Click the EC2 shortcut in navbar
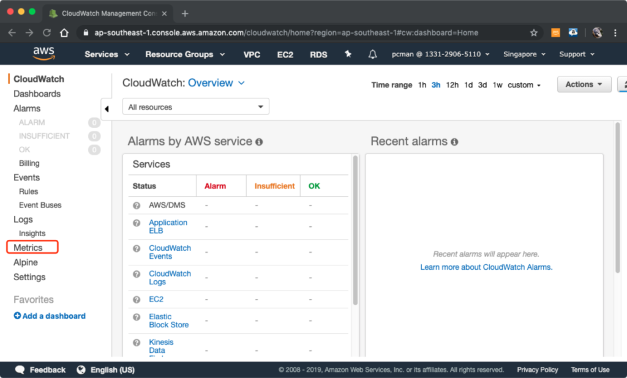This screenshot has height=378, width=627. pos(285,54)
